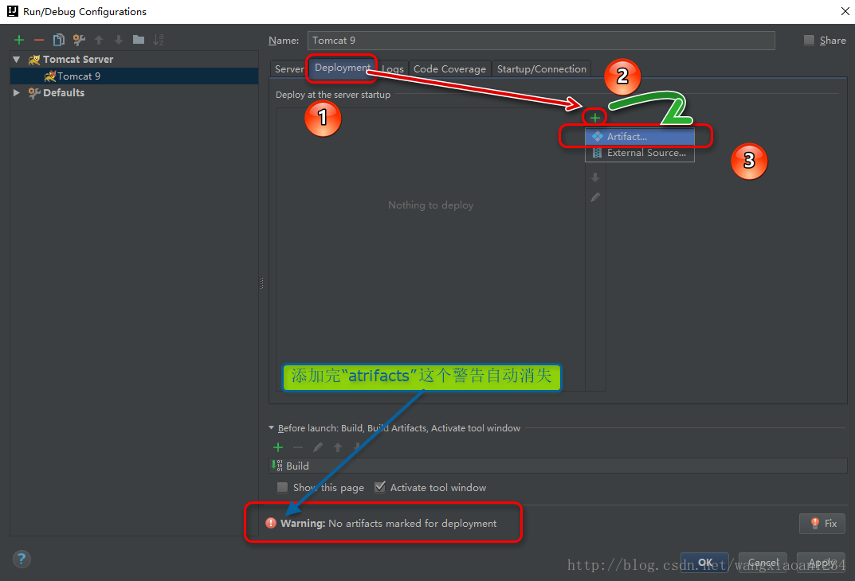Image resolution: width=855 pixels, height=581 pixels.
Task: Uncheck Activate tool window checkbox
Action: (379, 487)
